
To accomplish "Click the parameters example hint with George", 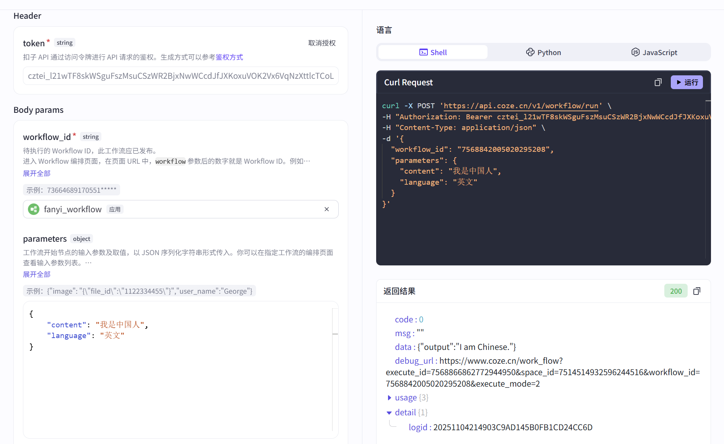I will (x=139, y=291).
